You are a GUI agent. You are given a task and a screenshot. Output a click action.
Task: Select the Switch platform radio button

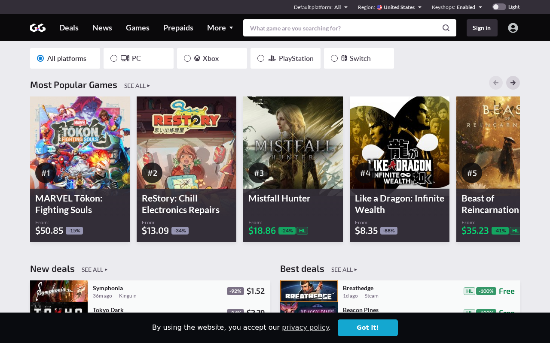334,58
